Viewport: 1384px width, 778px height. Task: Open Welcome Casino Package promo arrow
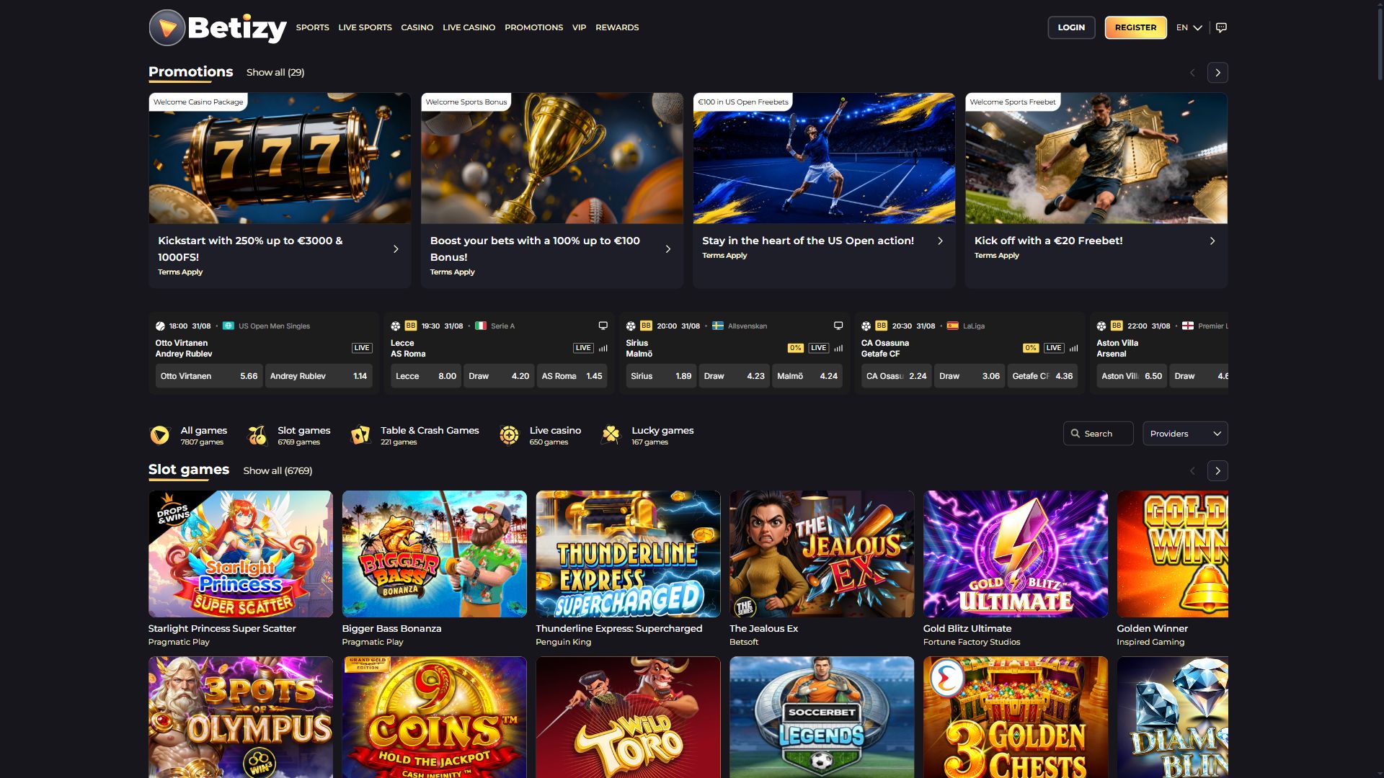[396, 249]
